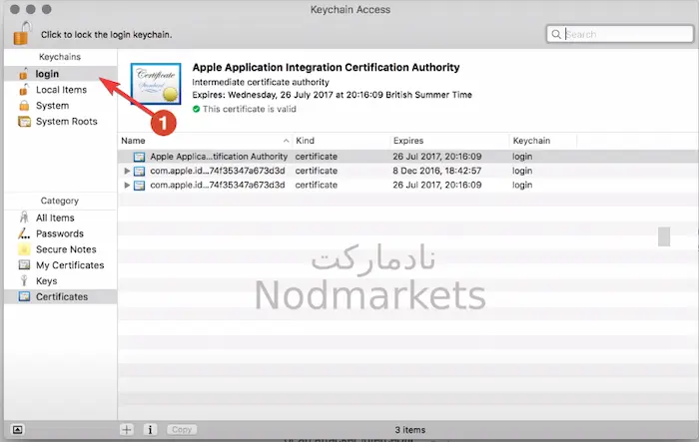Show the Passwords category
The height and width of the screenshot is (442, 699).
pyautogui.click(x=61, y=233)
